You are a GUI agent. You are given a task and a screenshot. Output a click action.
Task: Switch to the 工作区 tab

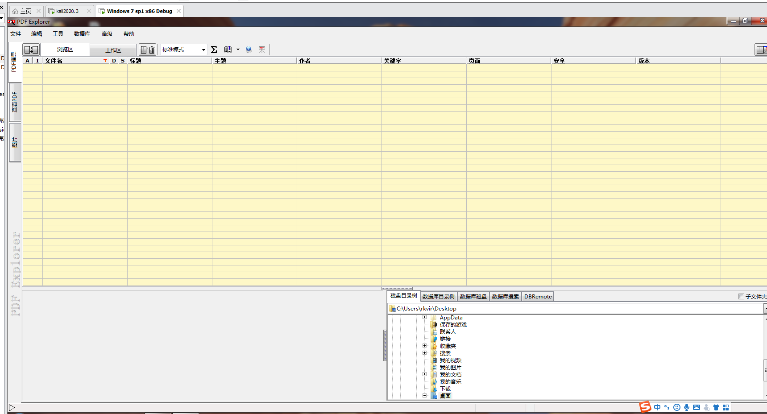(113, 50)
